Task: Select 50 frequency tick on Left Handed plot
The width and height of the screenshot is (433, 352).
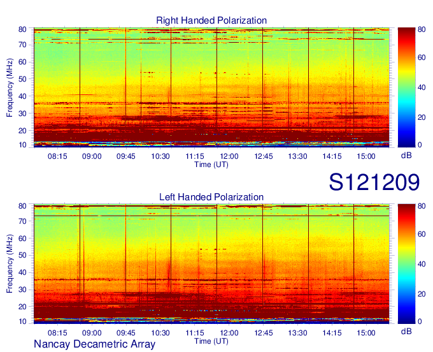Action: tap(22, 255)
